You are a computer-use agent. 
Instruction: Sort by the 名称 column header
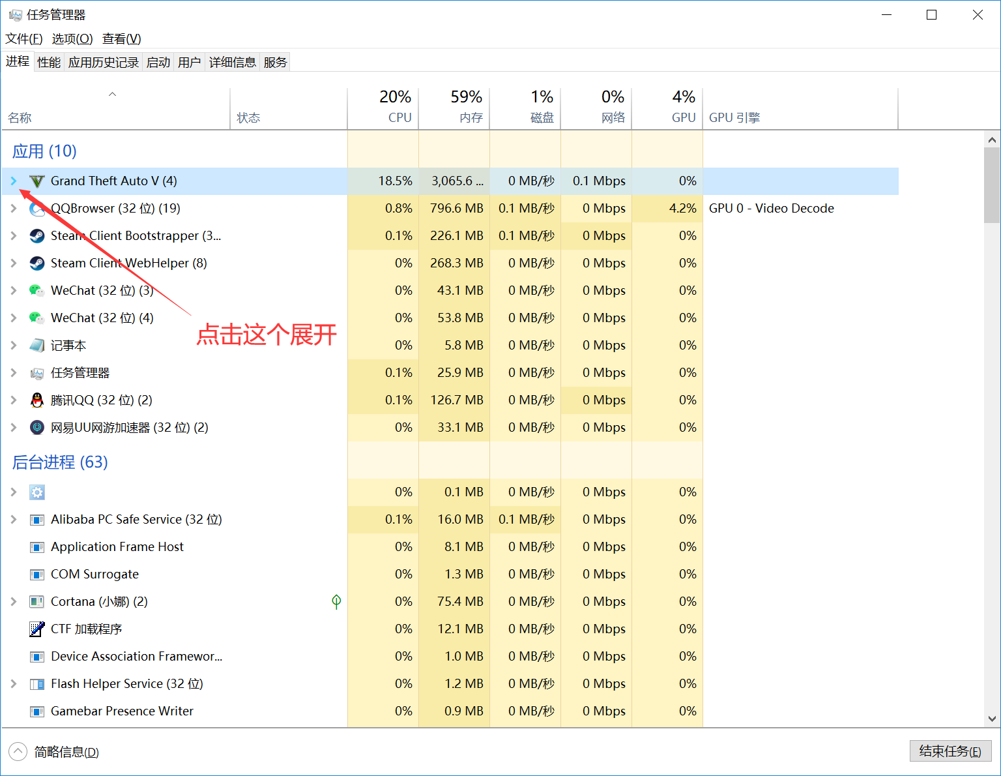[x=116, y=108]
